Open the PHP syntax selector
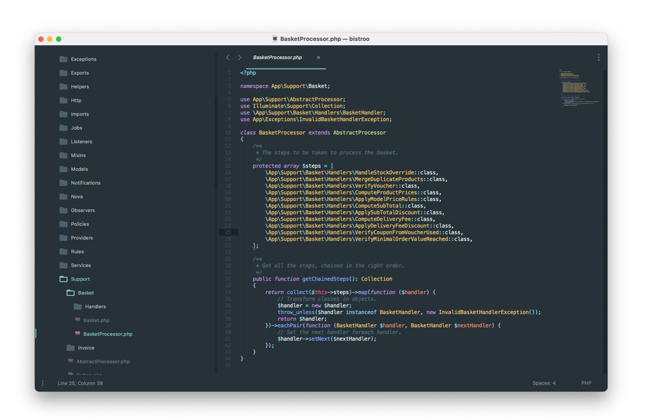 coord(586,383)
